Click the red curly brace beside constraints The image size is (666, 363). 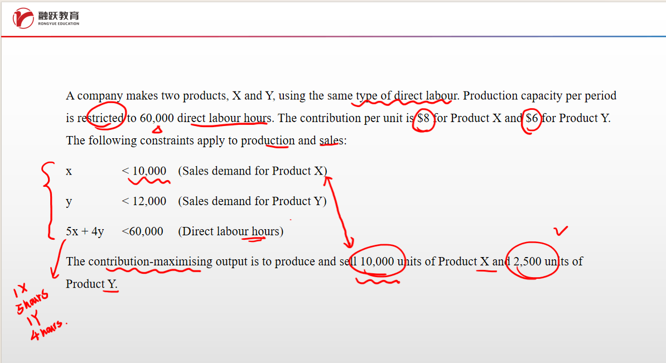48,200
